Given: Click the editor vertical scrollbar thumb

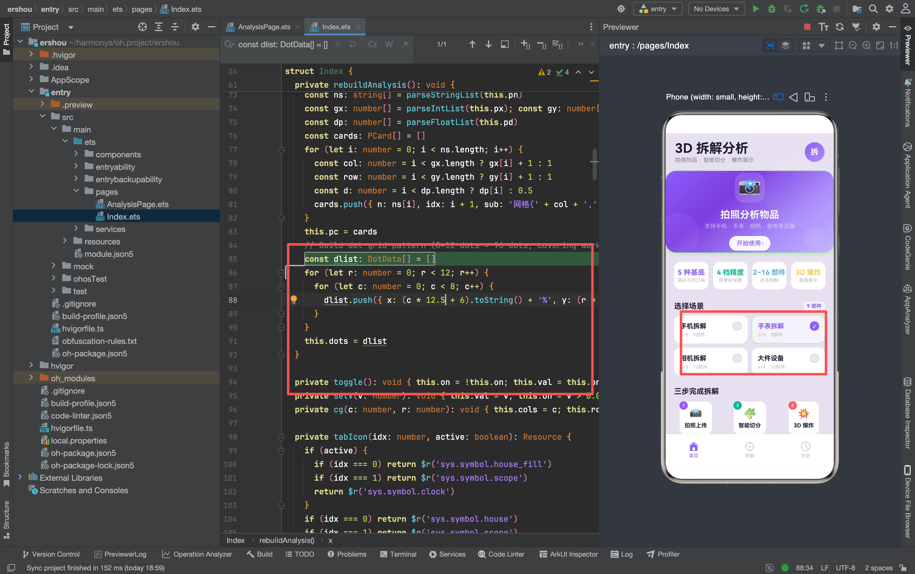Looking at the screenshot, I should coord(594,164).
